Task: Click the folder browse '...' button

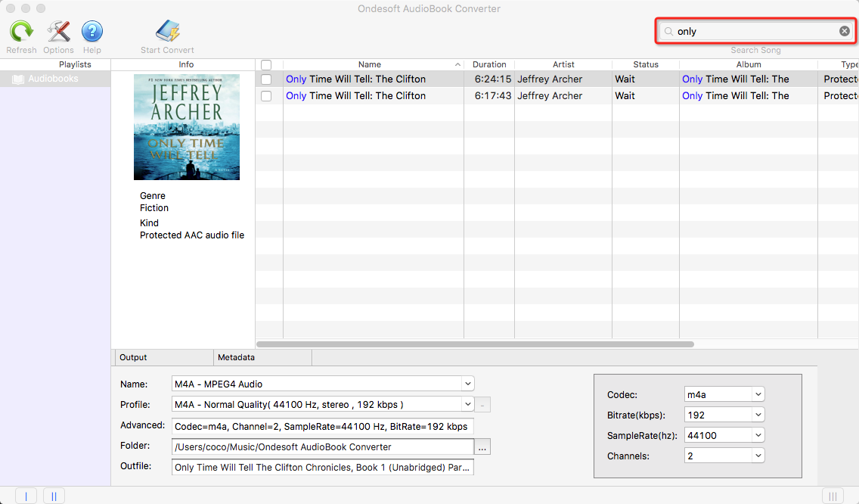Action: point(482,447)
